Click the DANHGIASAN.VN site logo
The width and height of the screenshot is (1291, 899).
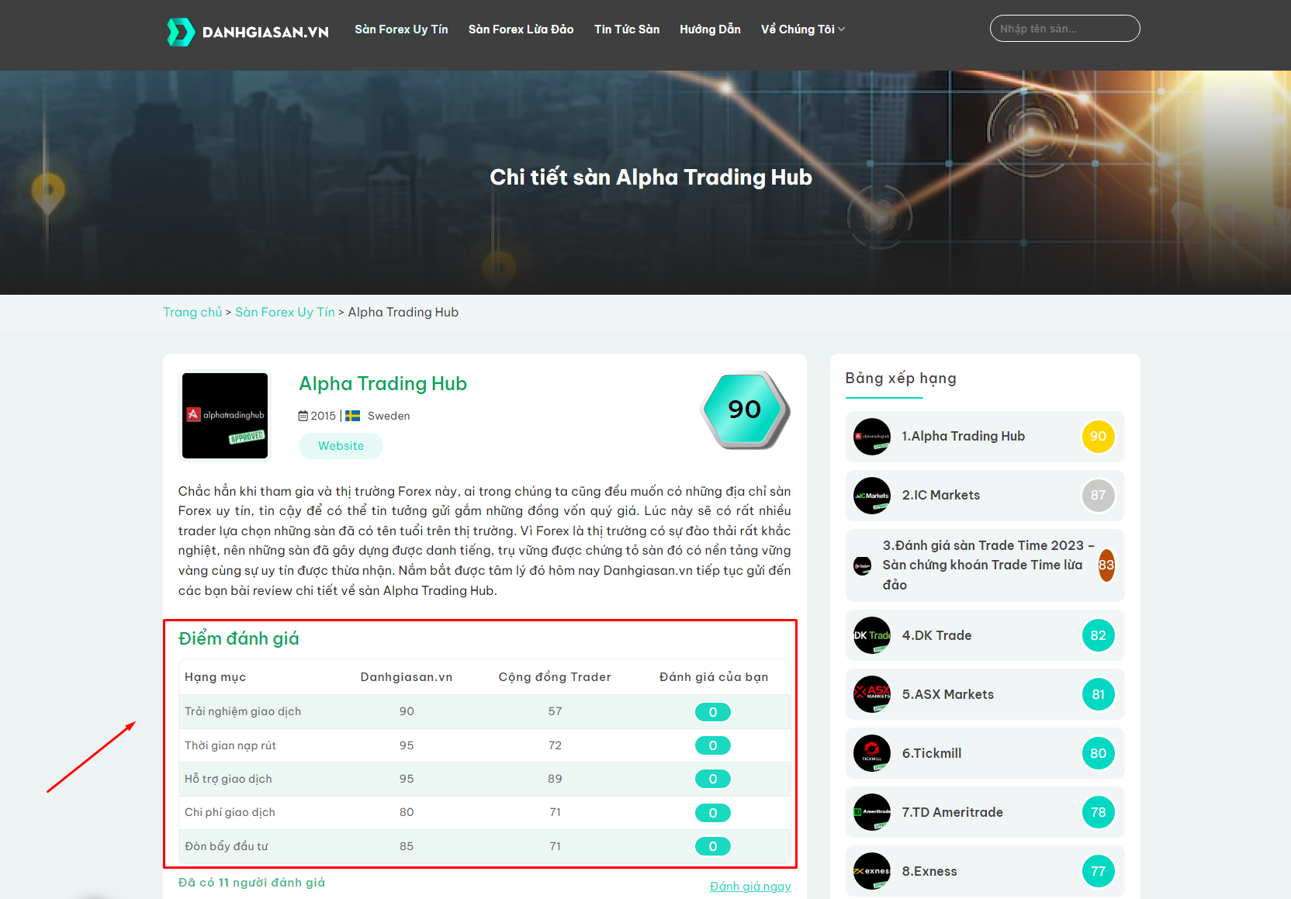pos(248,32)
